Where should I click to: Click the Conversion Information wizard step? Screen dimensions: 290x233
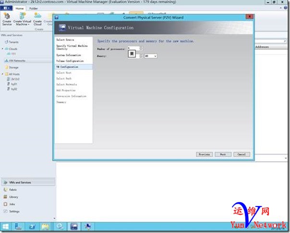[x=71, y=96]
